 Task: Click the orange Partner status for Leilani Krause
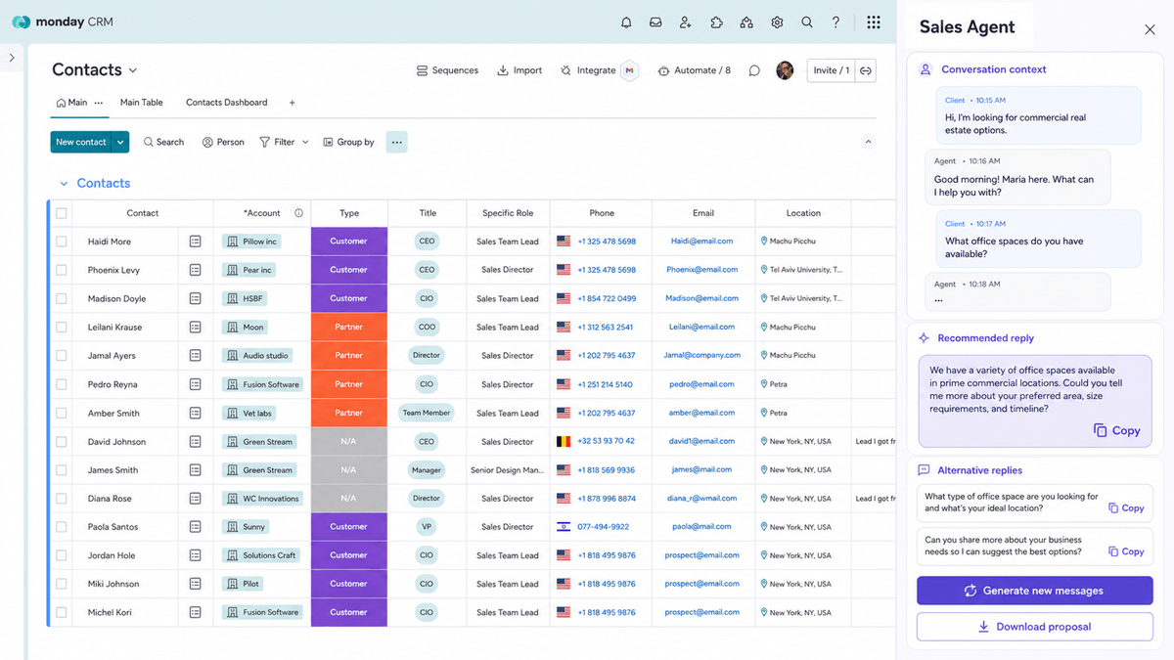349,327
